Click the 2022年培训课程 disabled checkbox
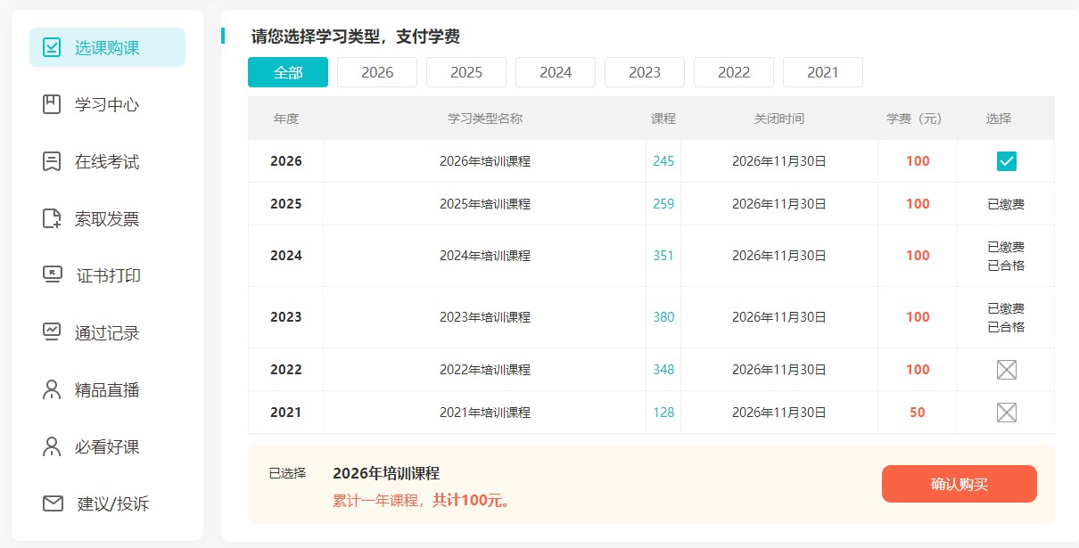 (x=1007, y=370)
